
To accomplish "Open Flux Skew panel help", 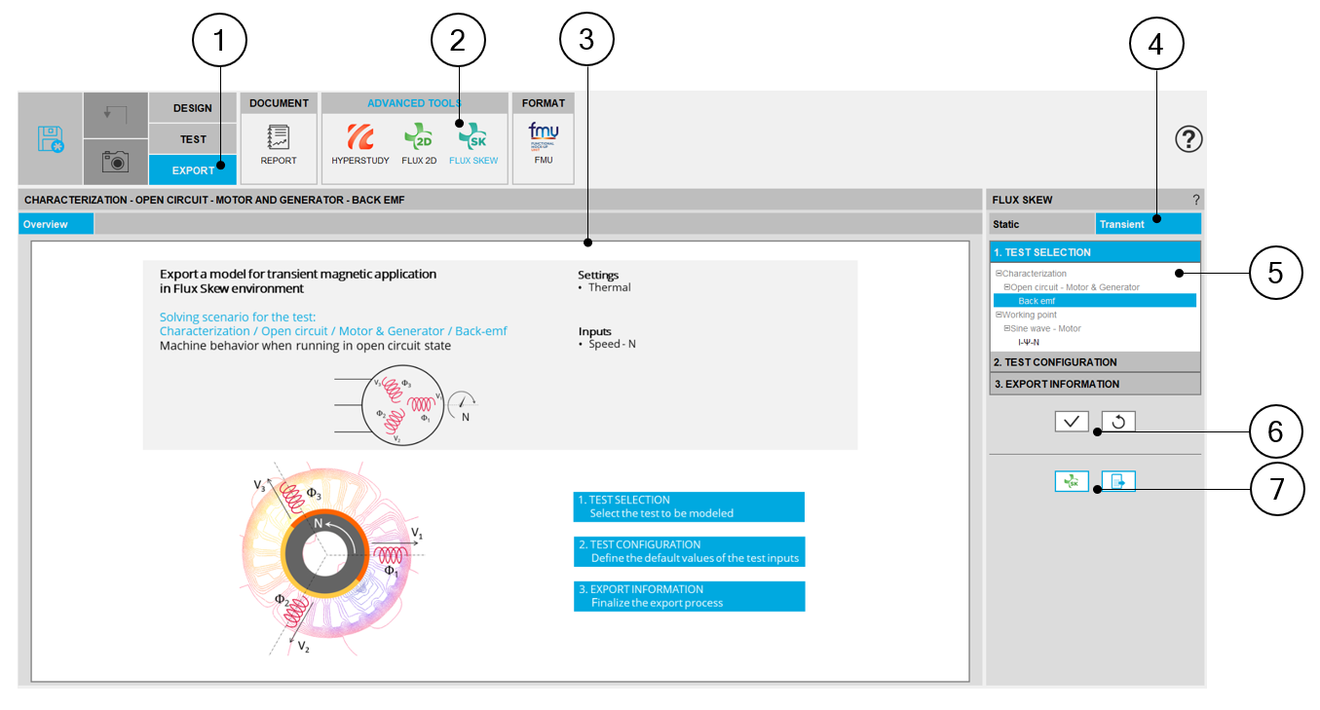I will pyautogui.click(x=1196, y=200).
